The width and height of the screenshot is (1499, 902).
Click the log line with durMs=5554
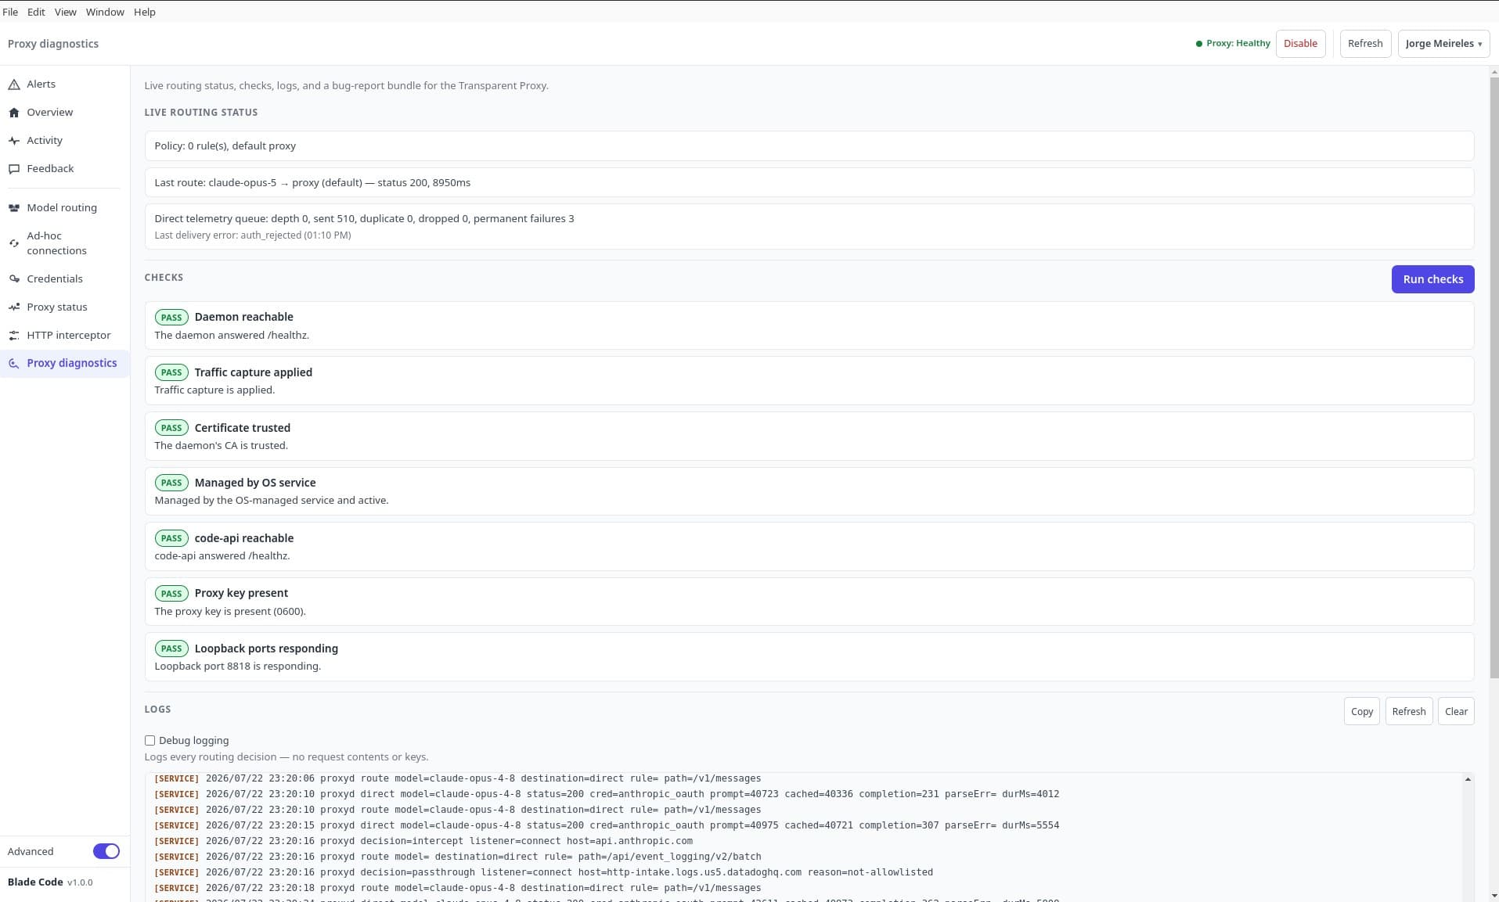tap(607, 825)
